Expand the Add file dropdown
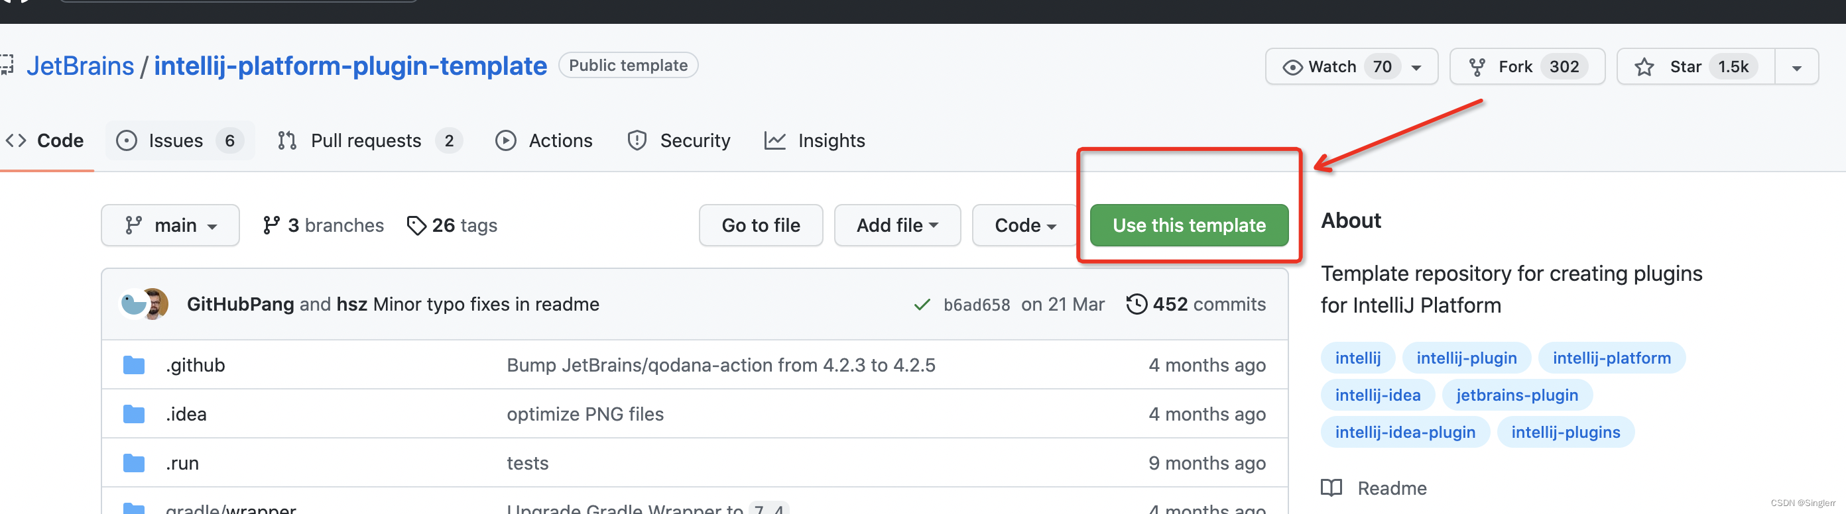 click(897, 225)
